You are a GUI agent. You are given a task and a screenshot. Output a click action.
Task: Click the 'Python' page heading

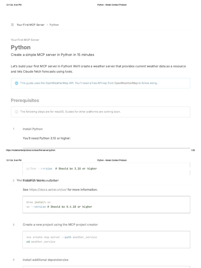tap(21, 47)
